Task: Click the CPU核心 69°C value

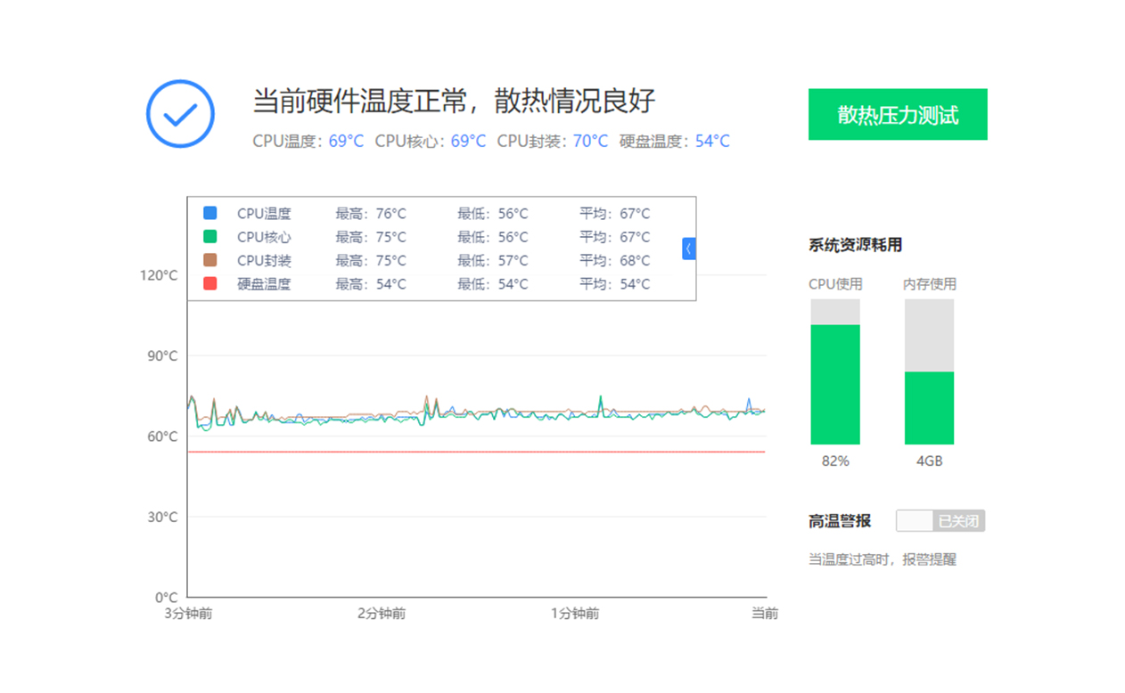Action: [x=467, y=141]
